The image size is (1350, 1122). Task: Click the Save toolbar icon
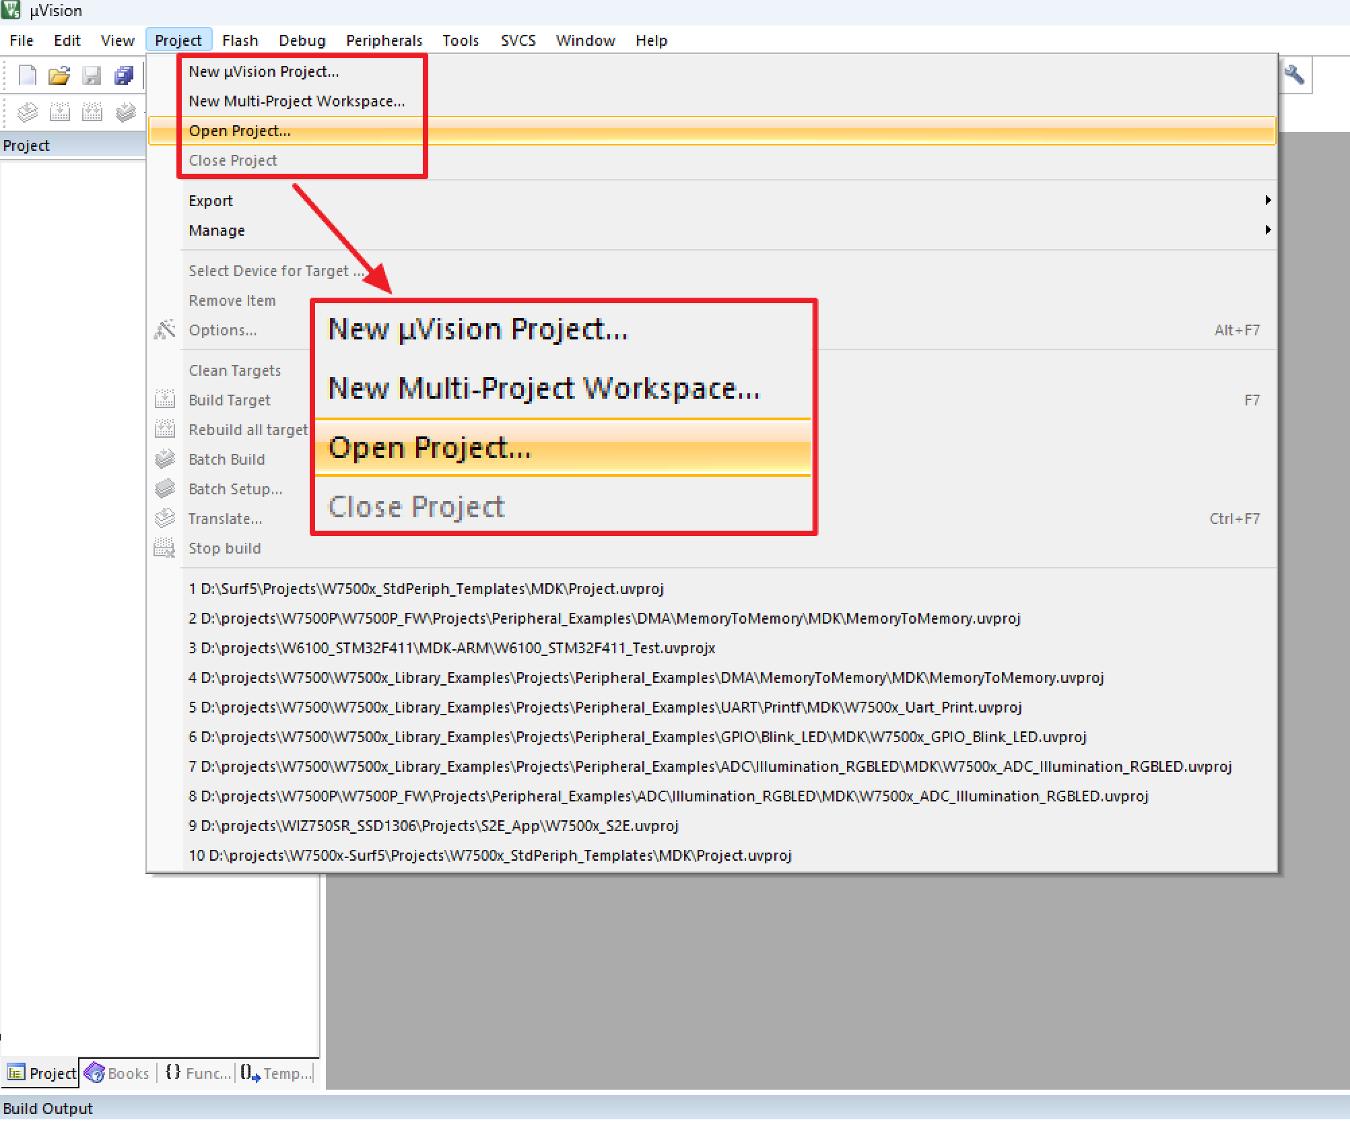tap(92, 75)
